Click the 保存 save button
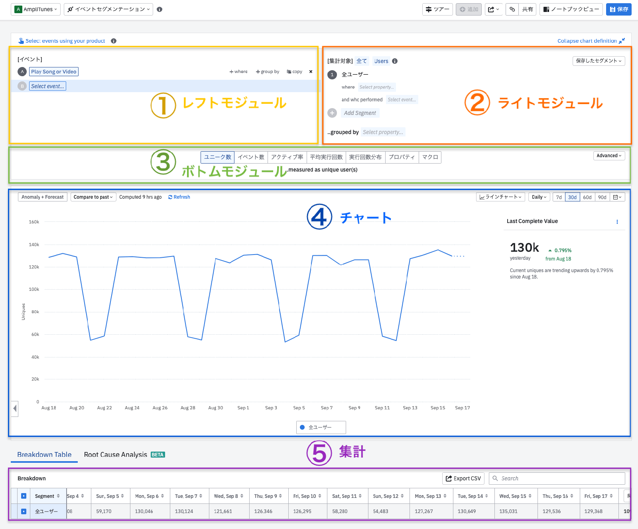Screen dimensions: 638x529 [618, 9]
